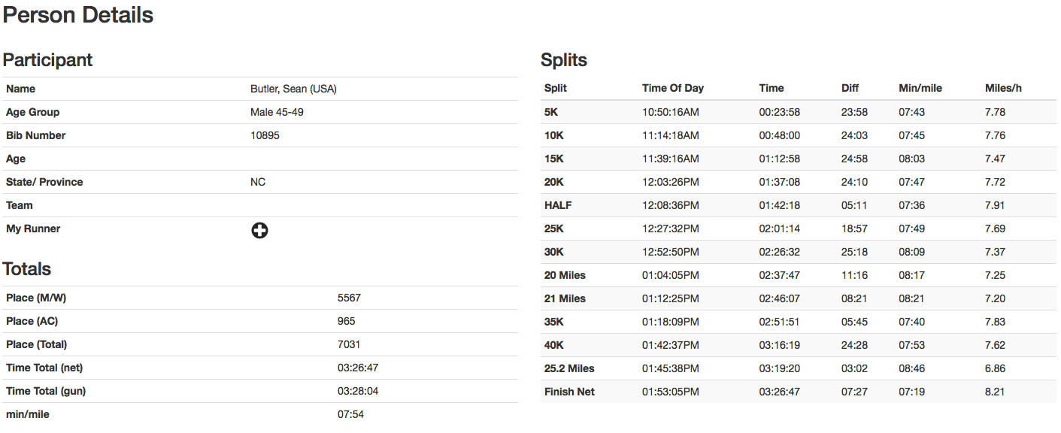1061x433 pixels.
Task: Click the Totals section heading
Action: (27, 269)
